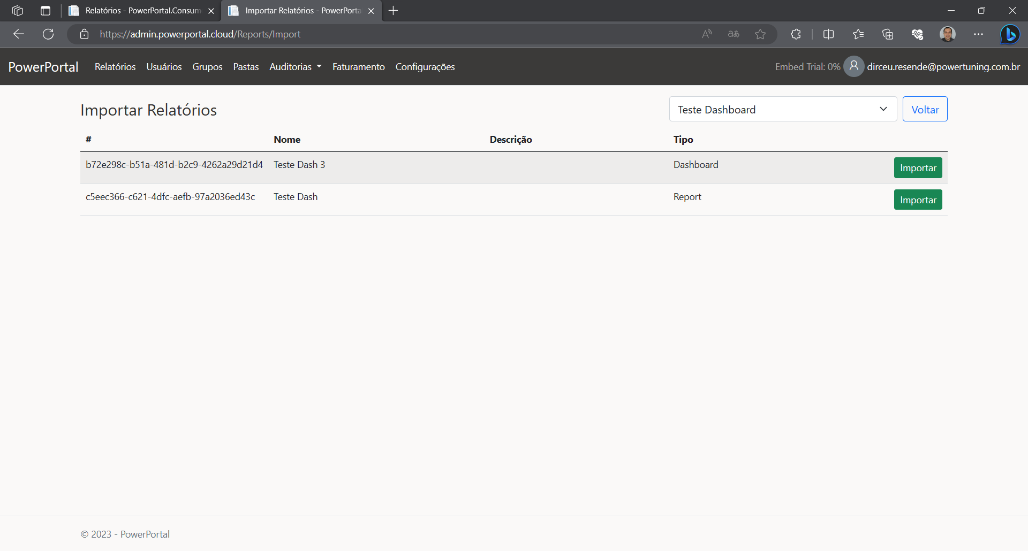Go to Configurações in the navbar
This screenshot has width=1028, height=551.
(425, 67)
